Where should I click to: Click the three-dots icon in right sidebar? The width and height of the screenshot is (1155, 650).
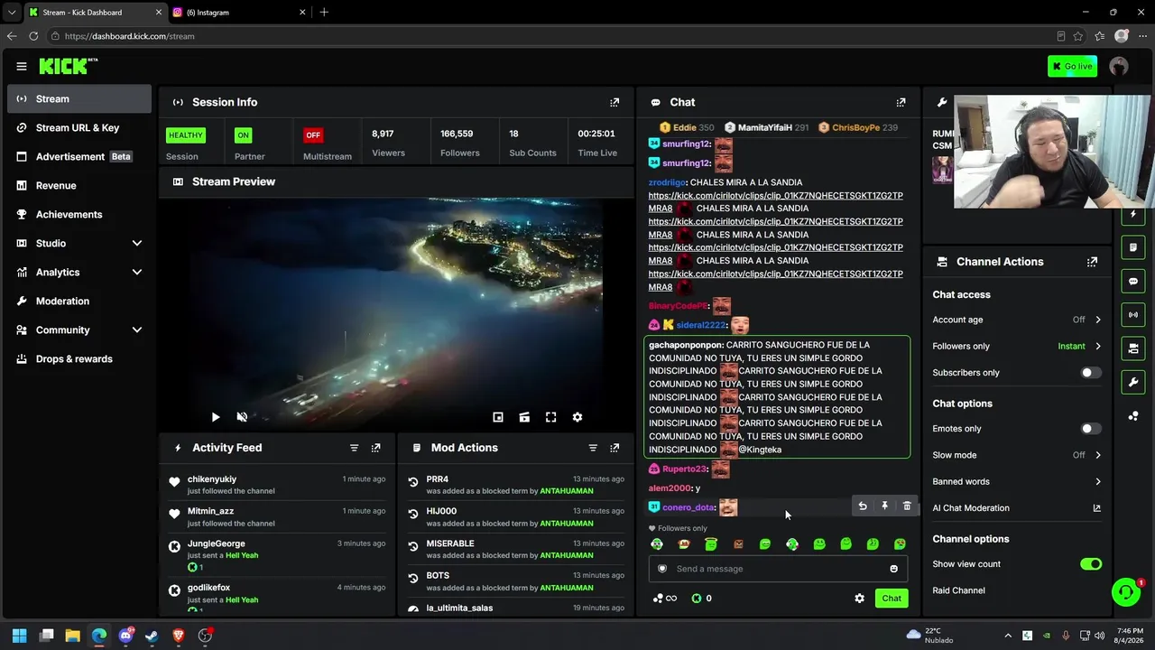click(1133, 416)
